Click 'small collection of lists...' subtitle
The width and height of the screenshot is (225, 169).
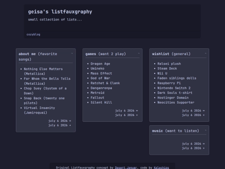[x=55, y=20]
